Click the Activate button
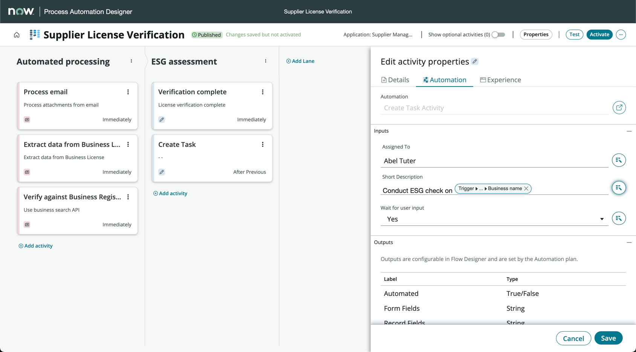 [599, 35]
